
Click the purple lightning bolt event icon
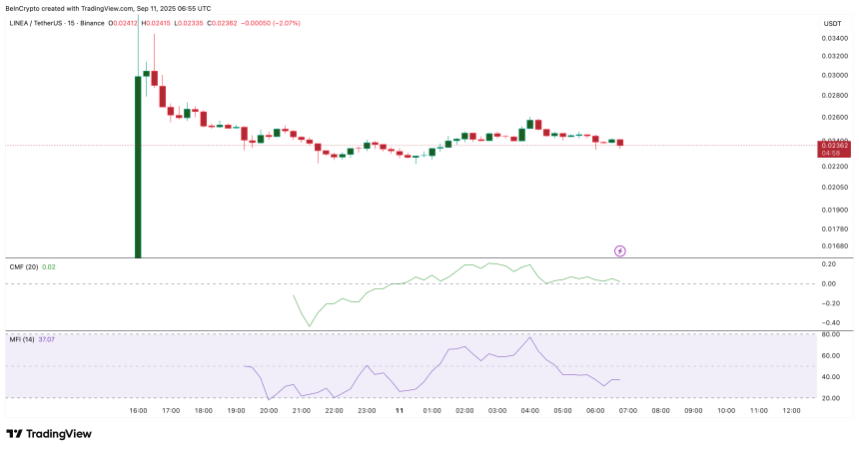click(619, 250)
